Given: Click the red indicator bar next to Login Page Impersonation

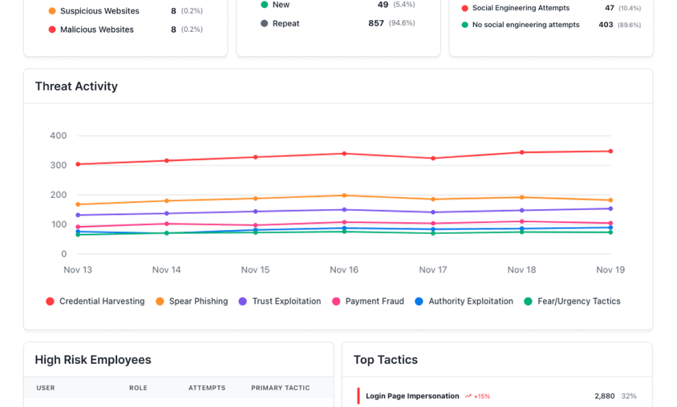Looking at the screenshot, I should click(358, 396).
